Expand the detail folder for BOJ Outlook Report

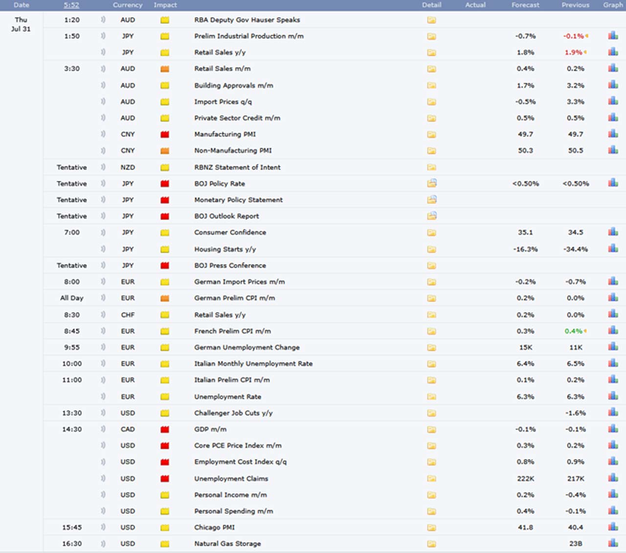point(431,216)
